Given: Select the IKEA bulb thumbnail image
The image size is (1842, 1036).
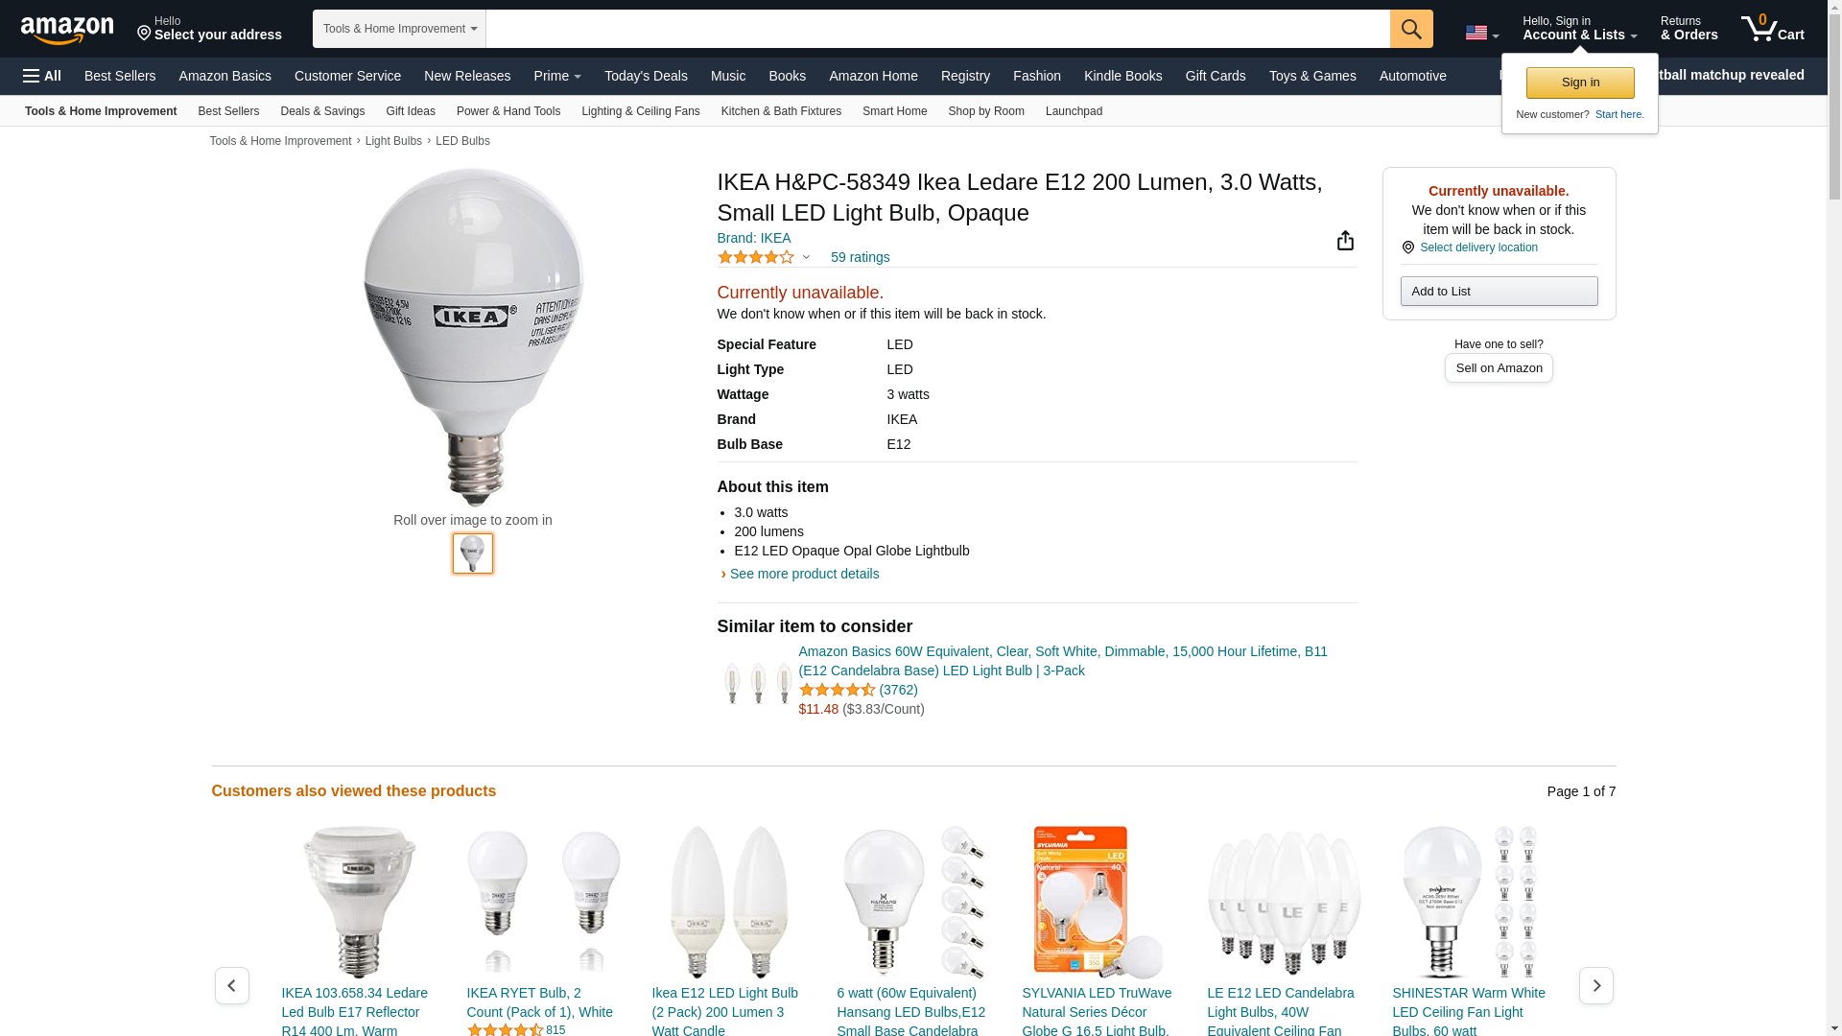Looking at the screenshot, I should coord(473,553).
